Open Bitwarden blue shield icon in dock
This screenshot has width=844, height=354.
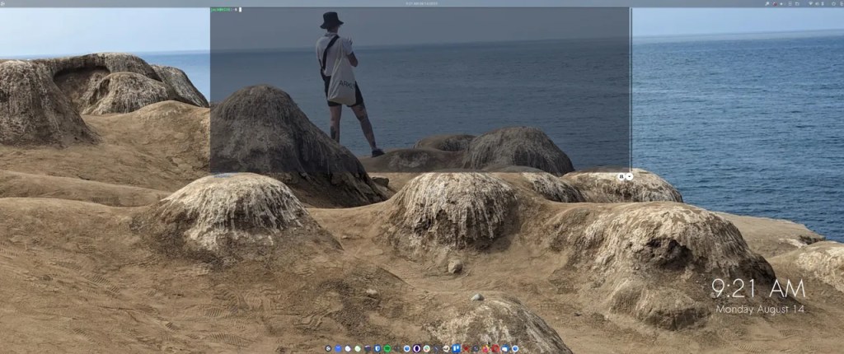377,348
